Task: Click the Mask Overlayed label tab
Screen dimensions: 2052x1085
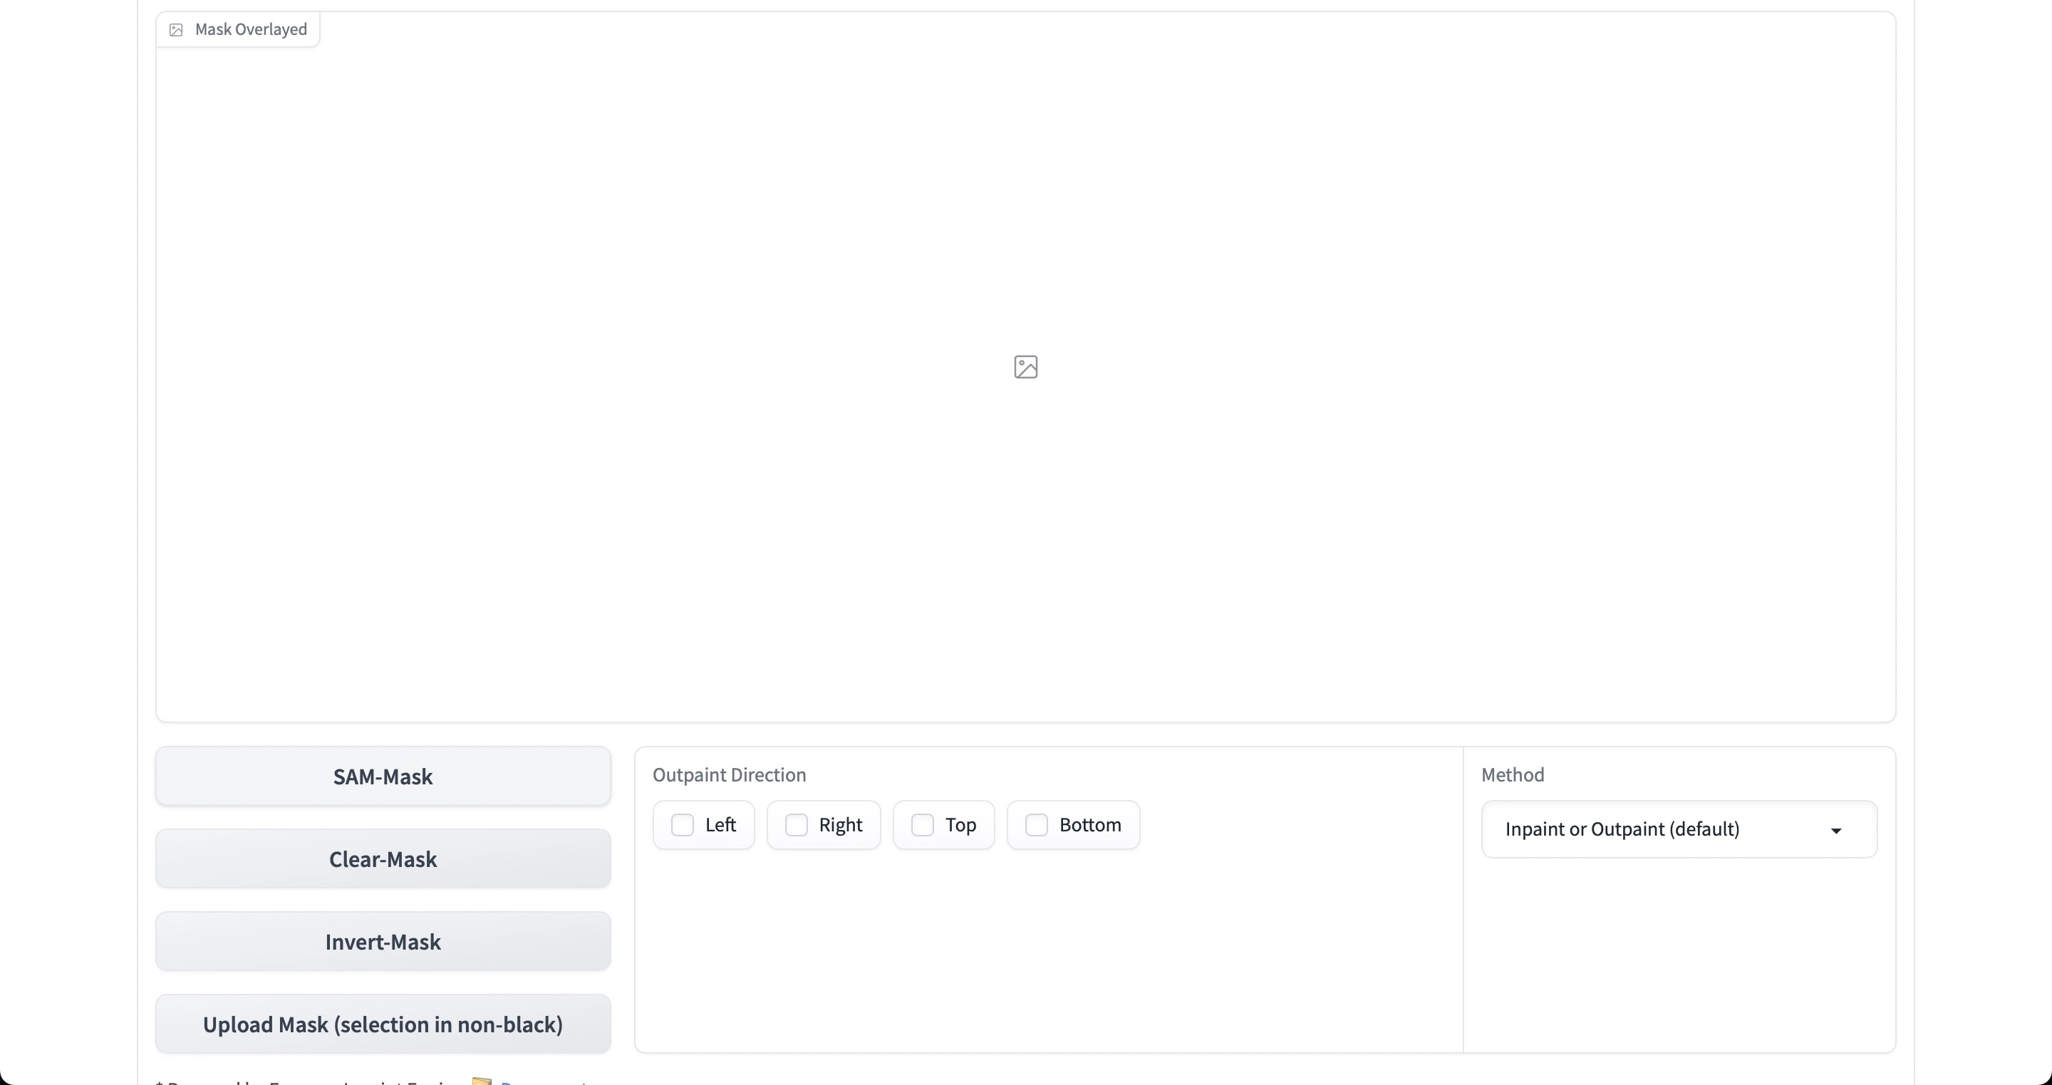Action: pos(250,29)
